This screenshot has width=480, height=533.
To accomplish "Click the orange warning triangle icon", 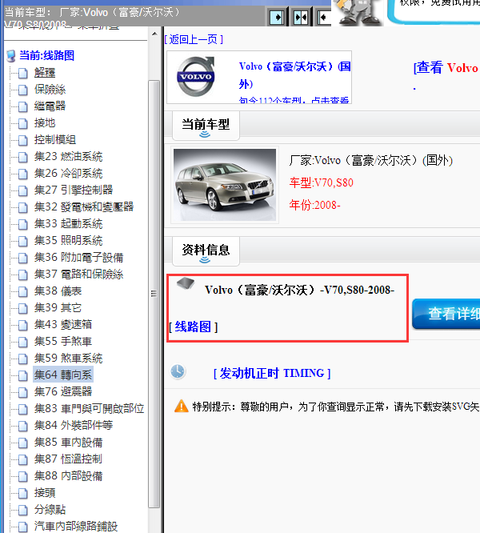I will click(x=182, y=406).
